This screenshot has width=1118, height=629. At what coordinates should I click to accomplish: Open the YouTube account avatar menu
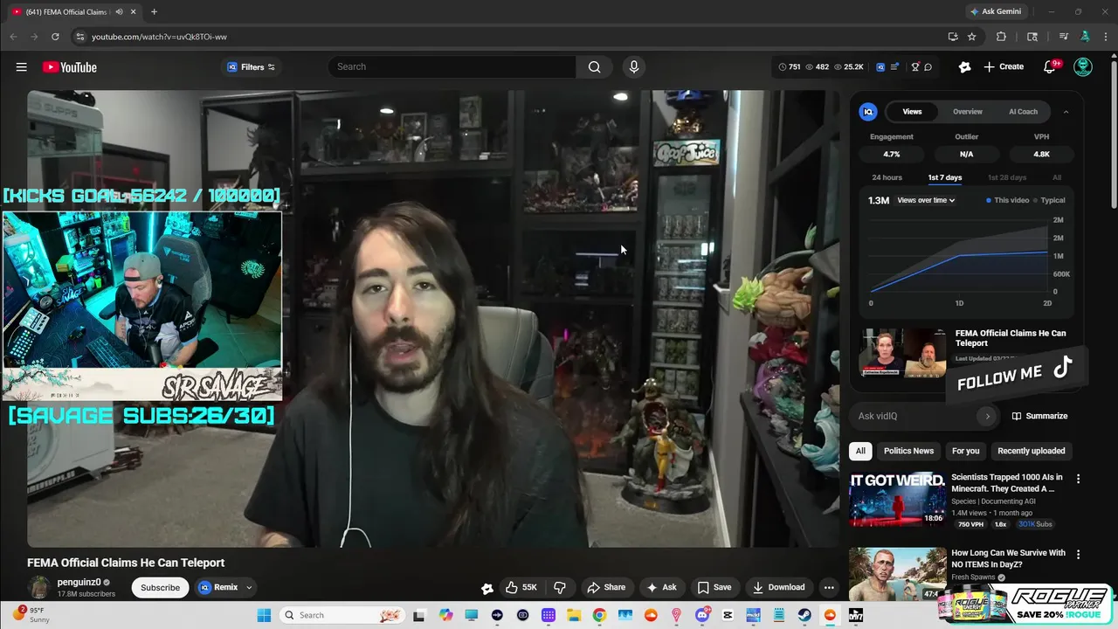pyautogui.click(x=1083, y=67)
